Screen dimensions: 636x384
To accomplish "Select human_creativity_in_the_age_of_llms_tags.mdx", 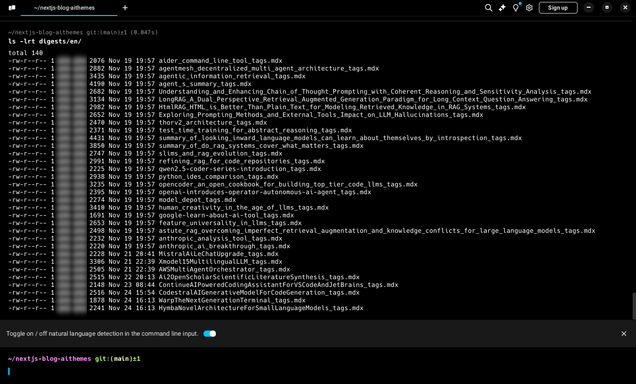I will tap(244, 208).
